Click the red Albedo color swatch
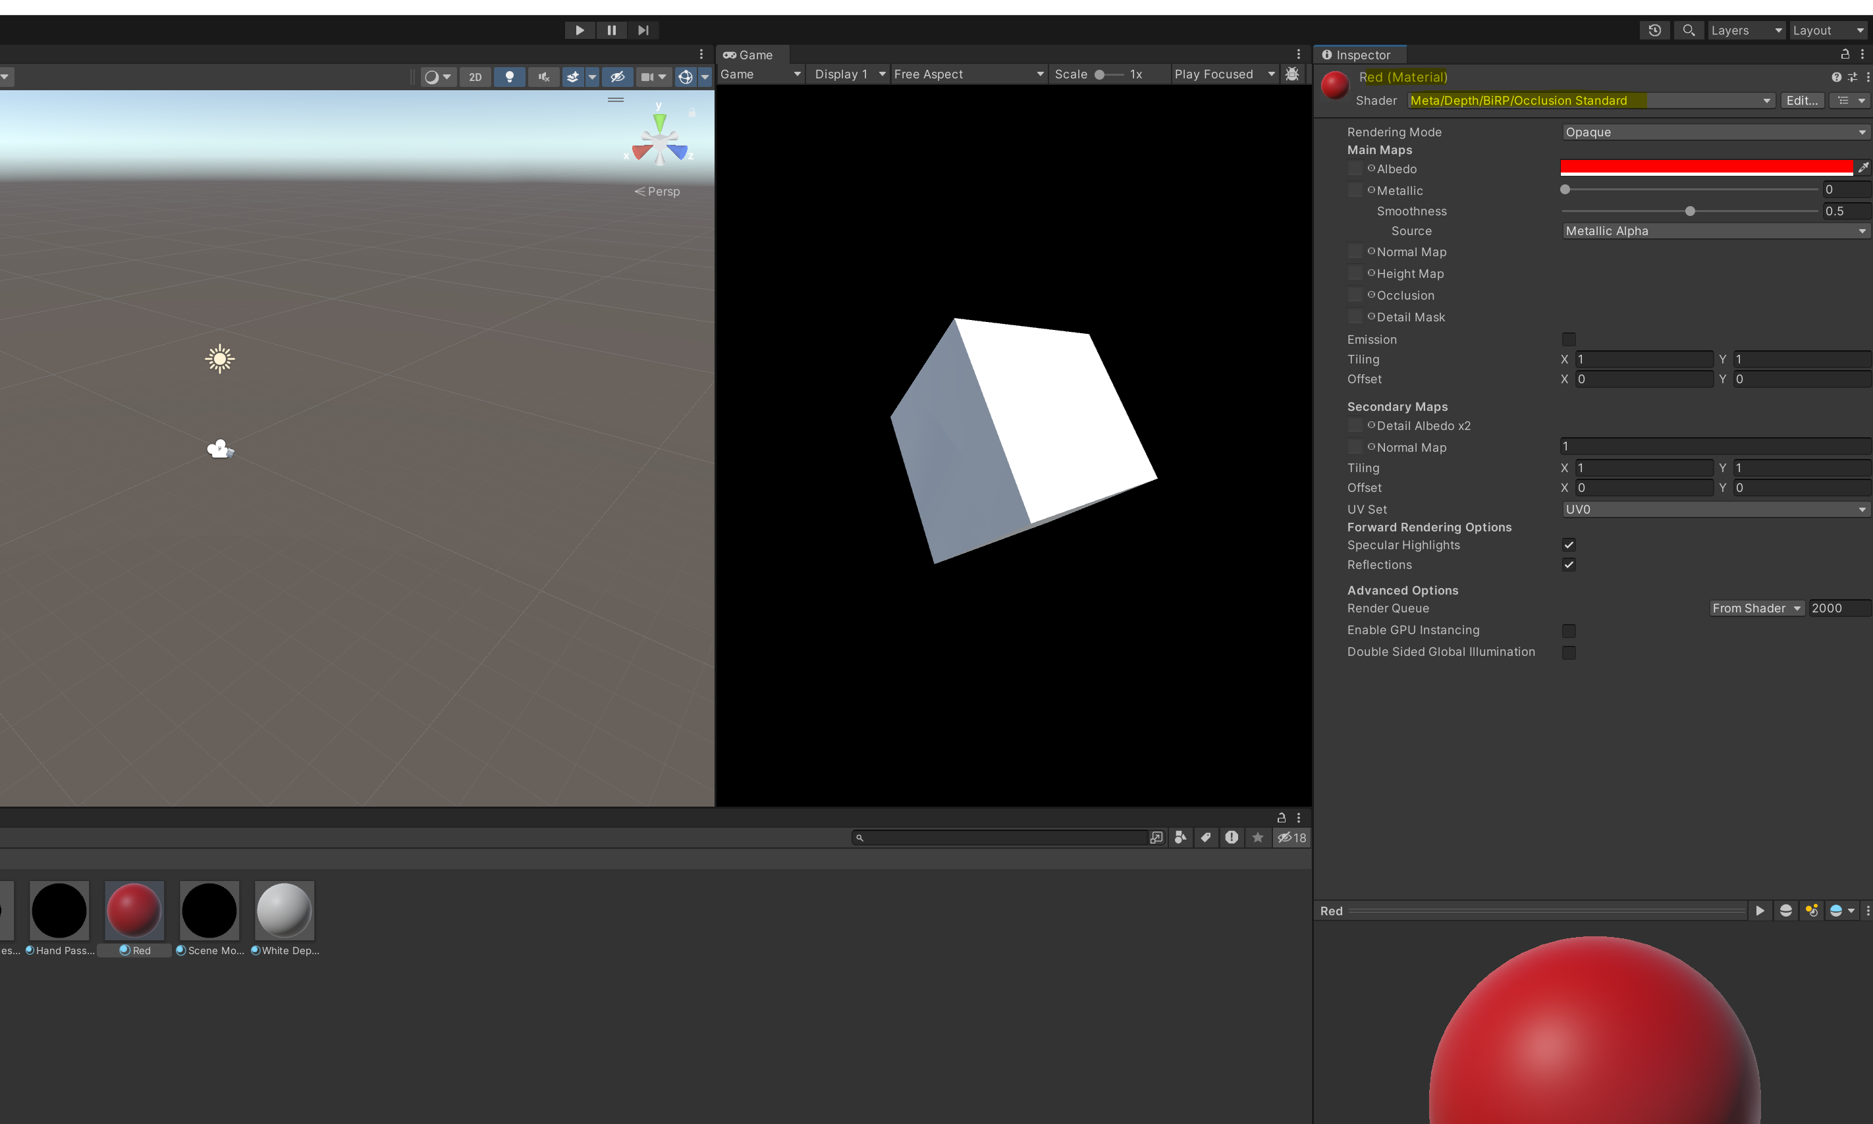Image resolution: width=1873 pixels, height=1124 pixels. [x=1706, y=167]
